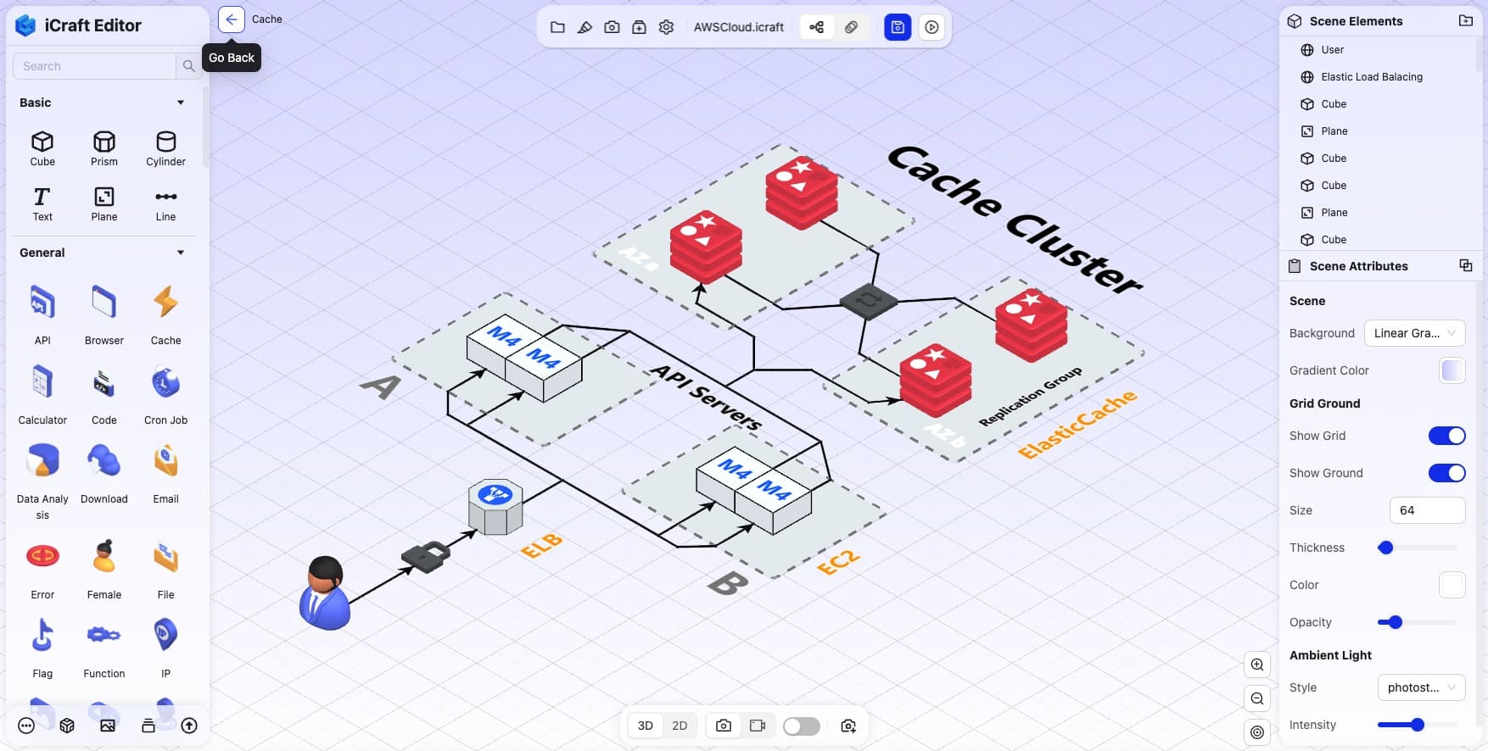Image resolution: width=1488 pixels, height=751 pixels.
Task: Reset view with target icon
Action: 1257,732
